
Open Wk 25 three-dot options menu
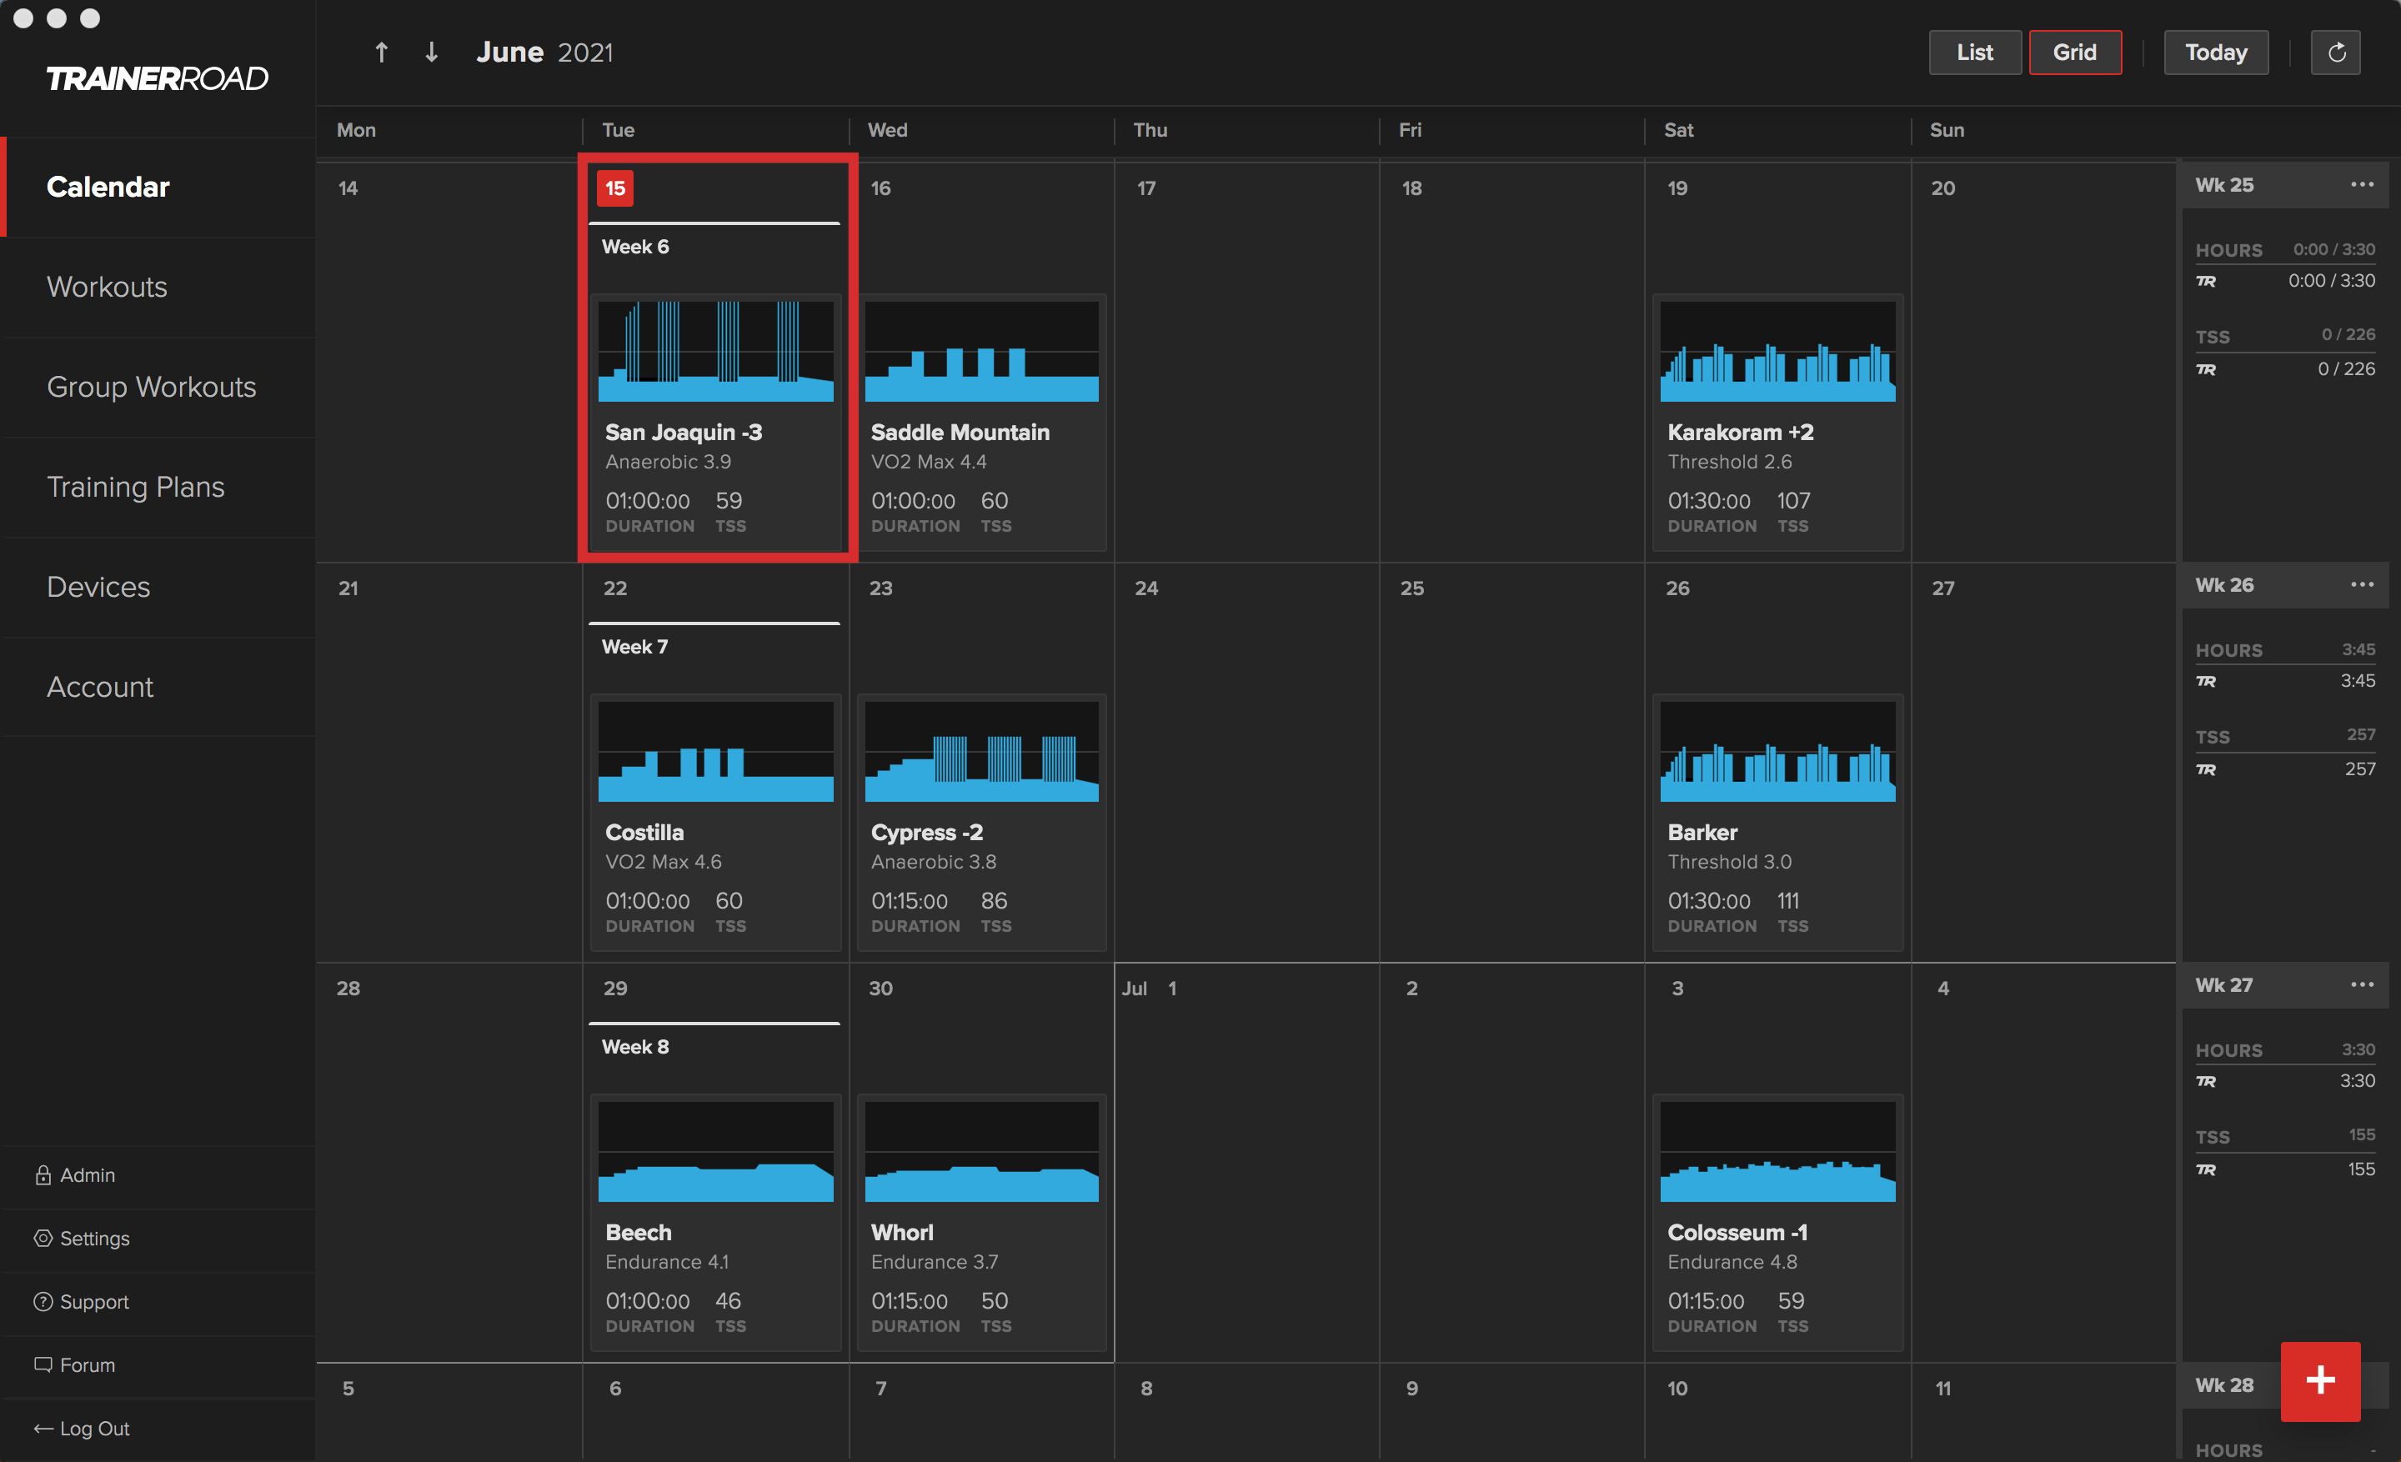click(x=2361, y=184)
